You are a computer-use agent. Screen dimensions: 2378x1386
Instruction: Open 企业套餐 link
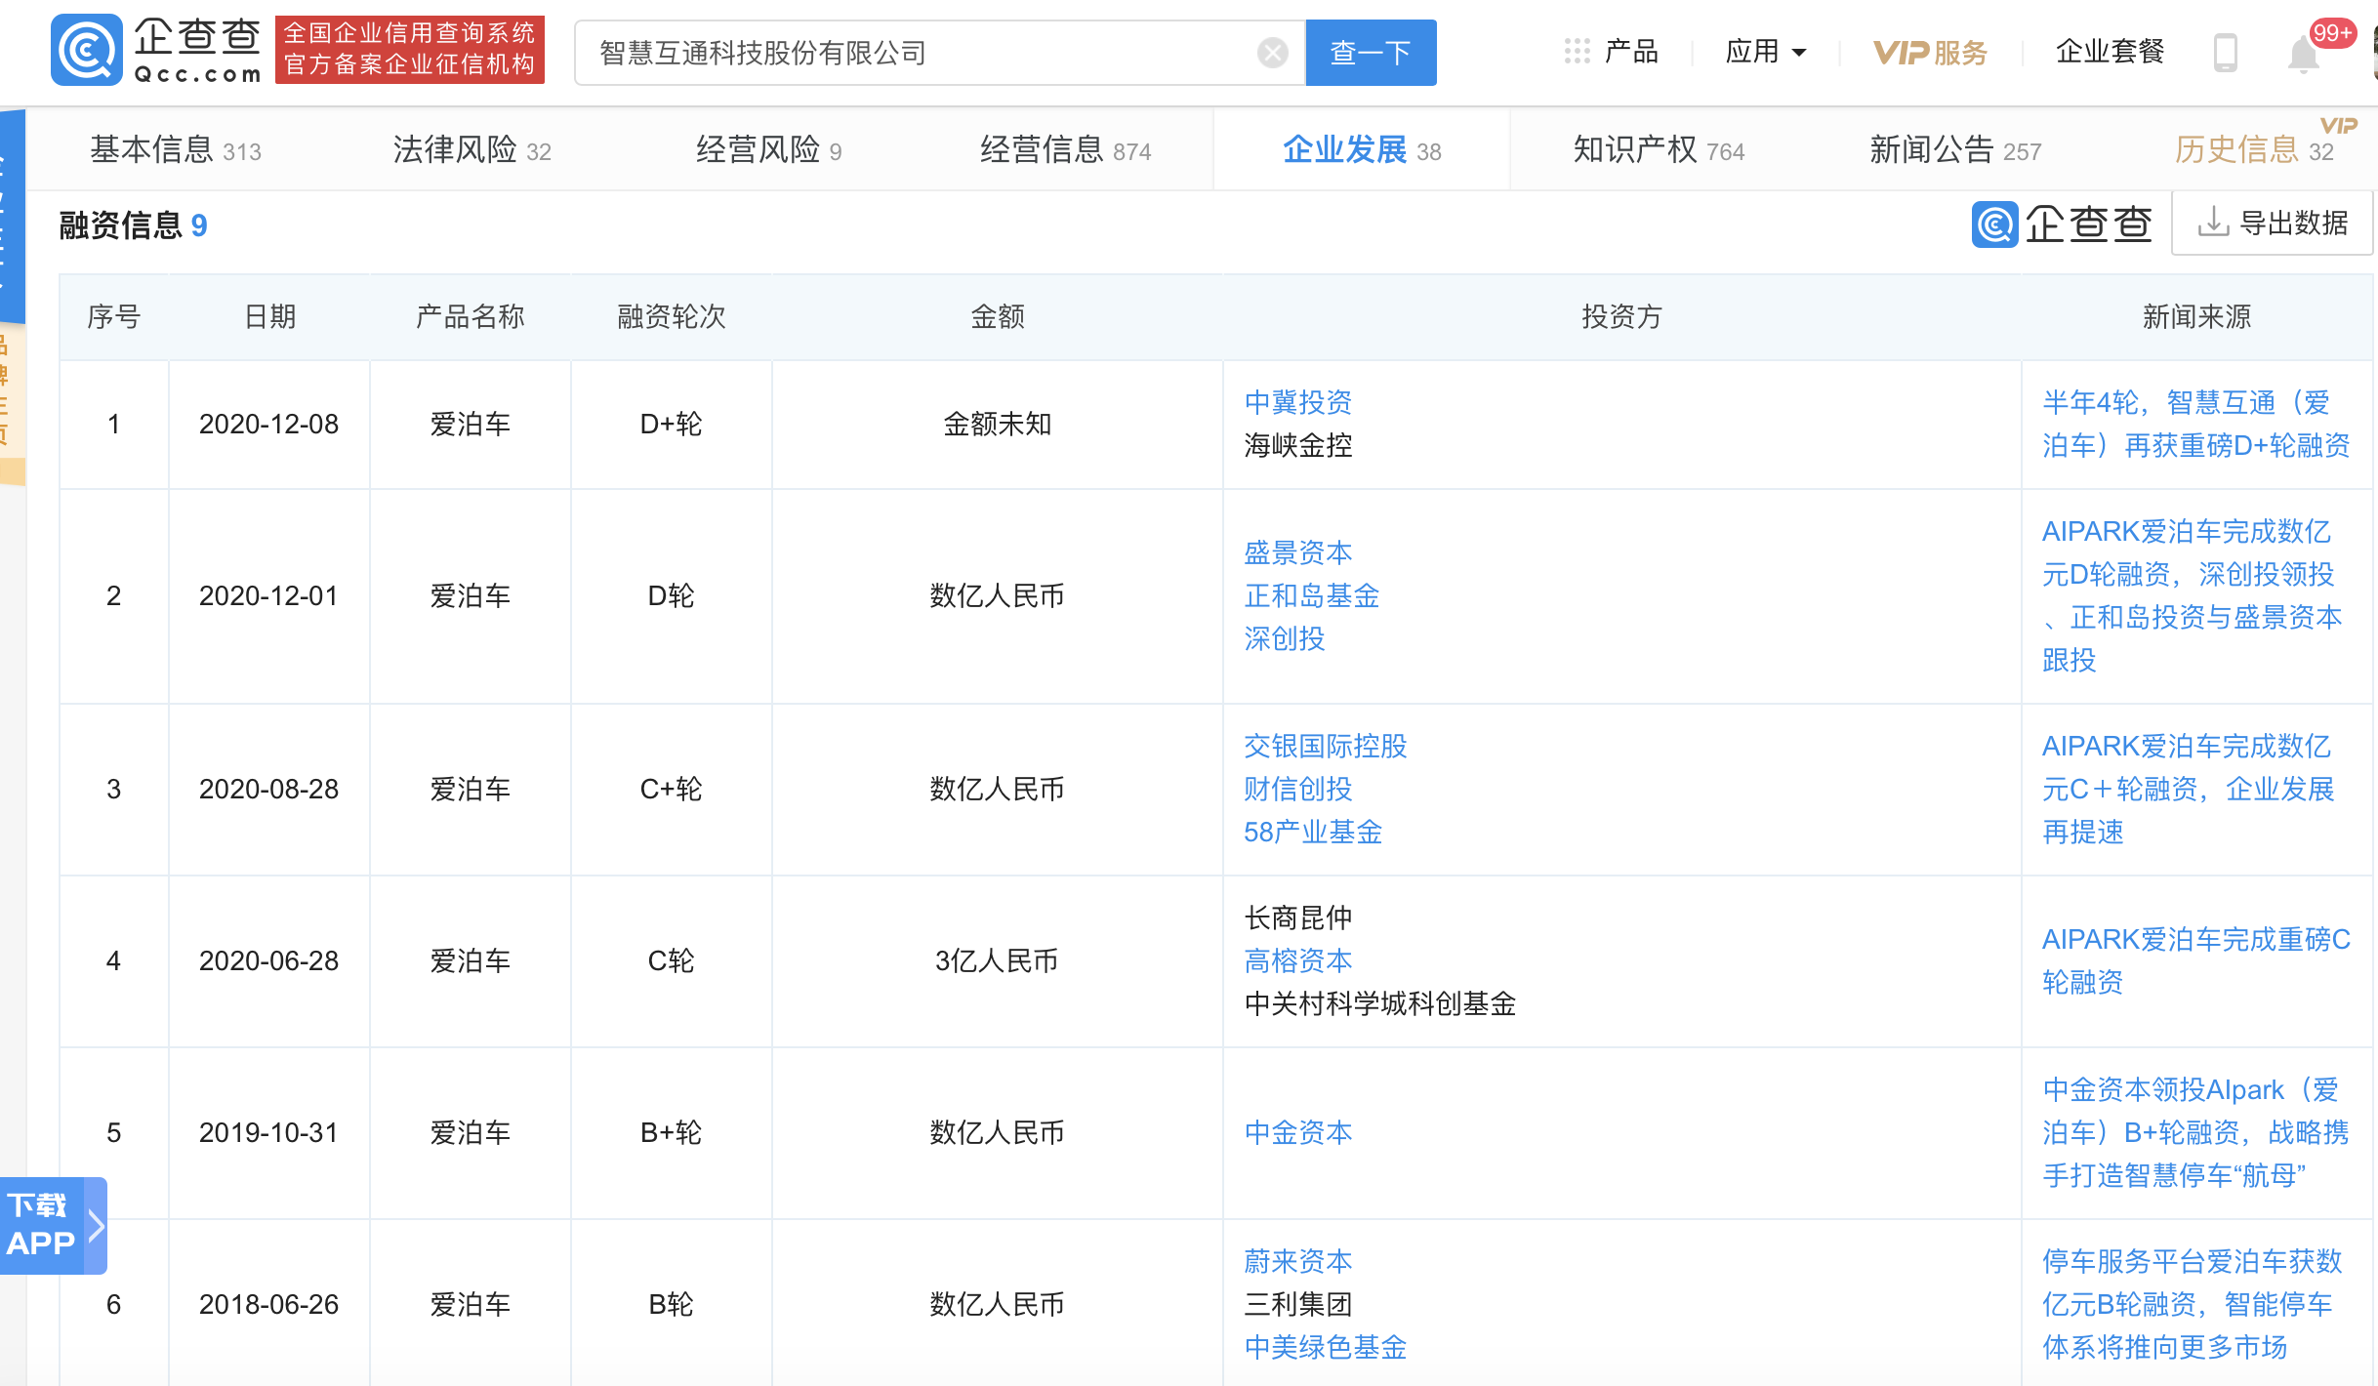[2110, 52]
